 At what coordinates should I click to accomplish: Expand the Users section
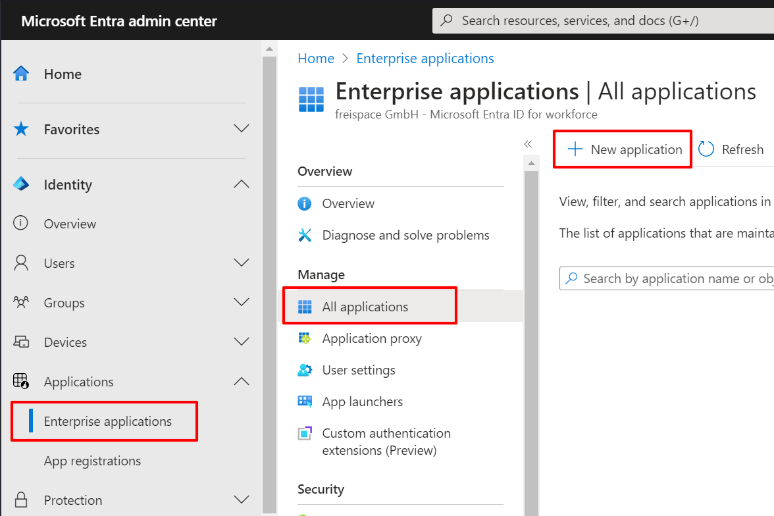point(242,263)
